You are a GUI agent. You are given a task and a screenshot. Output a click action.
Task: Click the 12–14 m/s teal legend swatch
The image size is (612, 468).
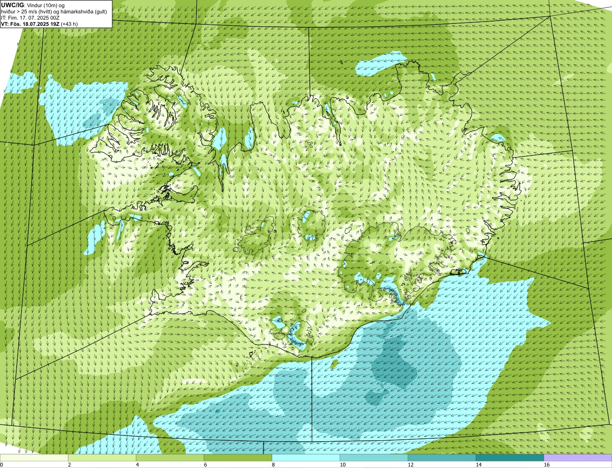pos(442,458)
